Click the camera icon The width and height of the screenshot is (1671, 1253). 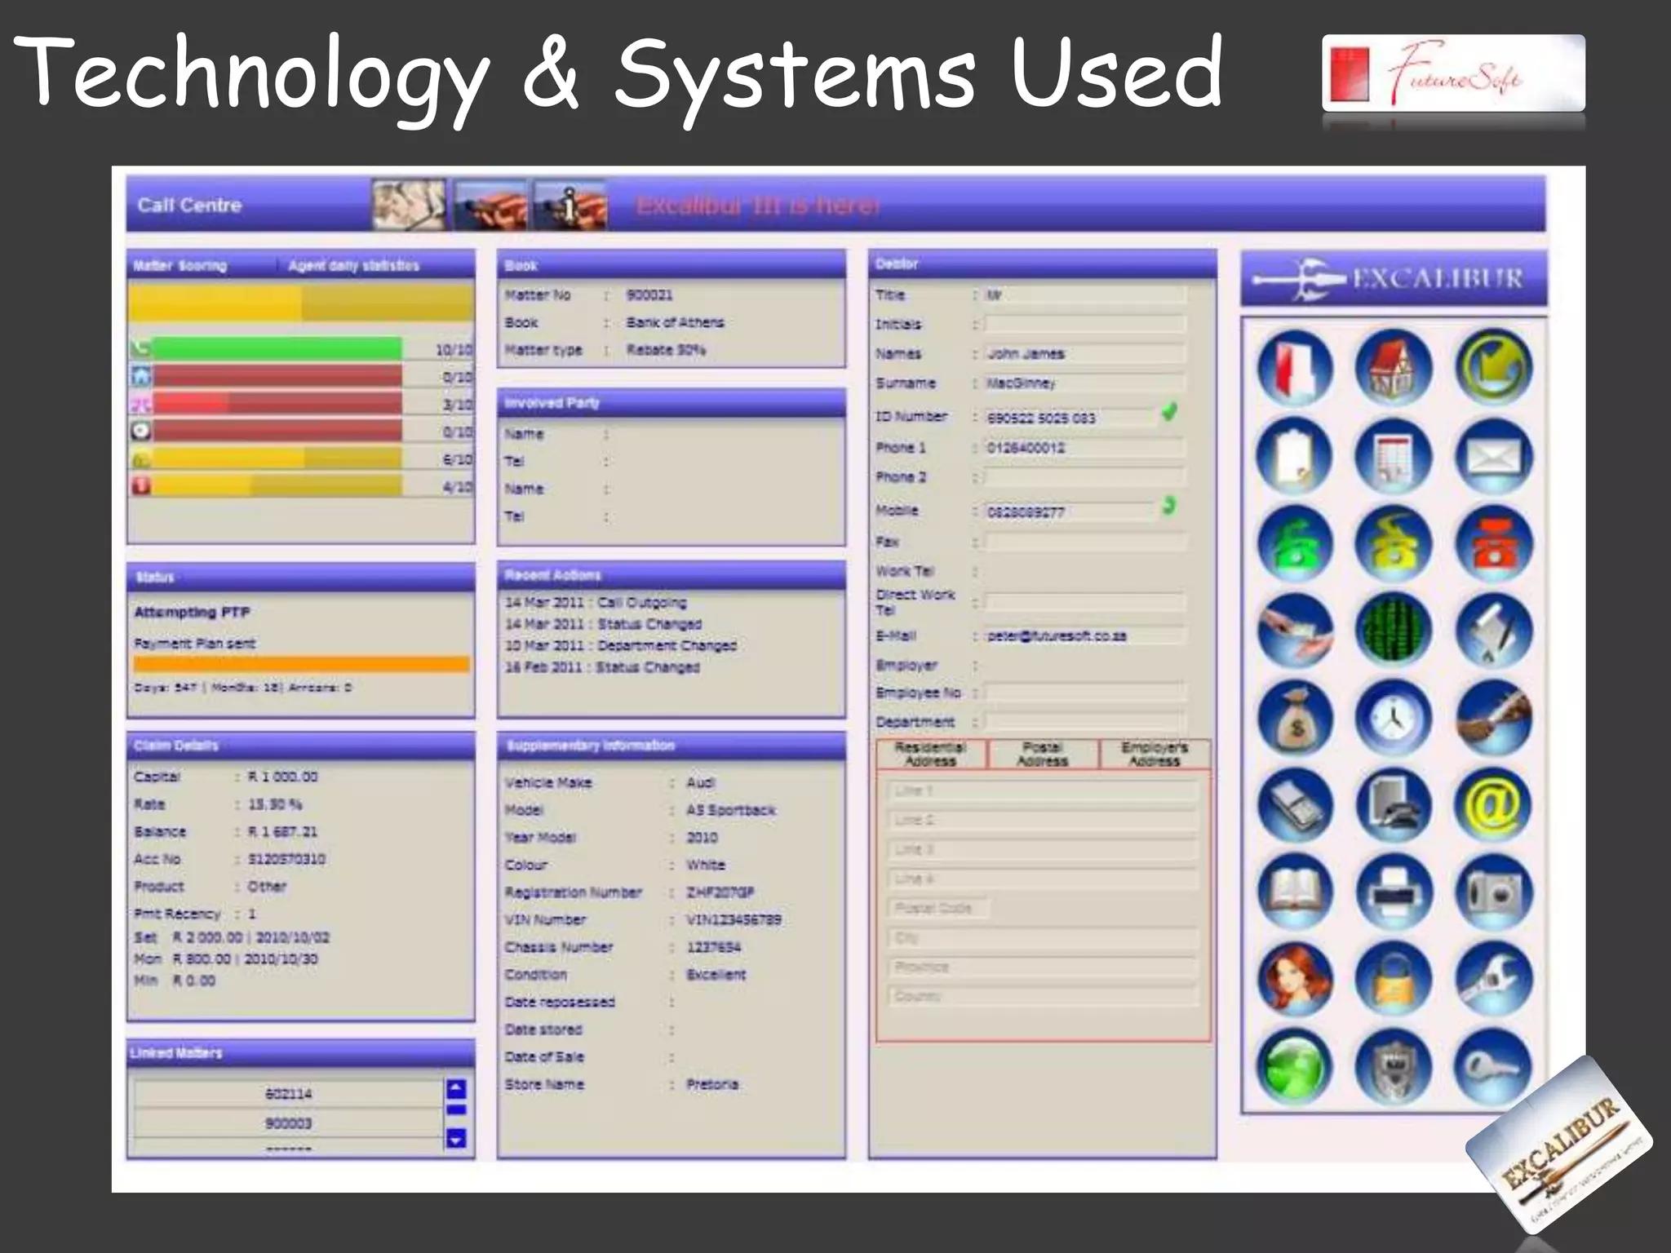click(1493, 892)
